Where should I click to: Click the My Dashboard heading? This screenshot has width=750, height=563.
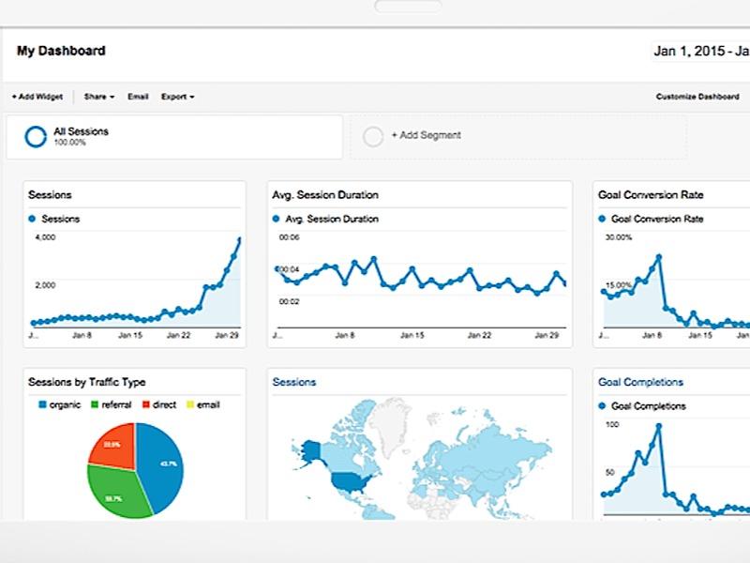[x=61, y=51]
